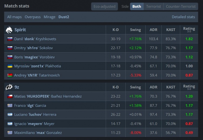Click the Uruguayan flag beside dgt
This screenshot has height=140, width=203.
10,105
